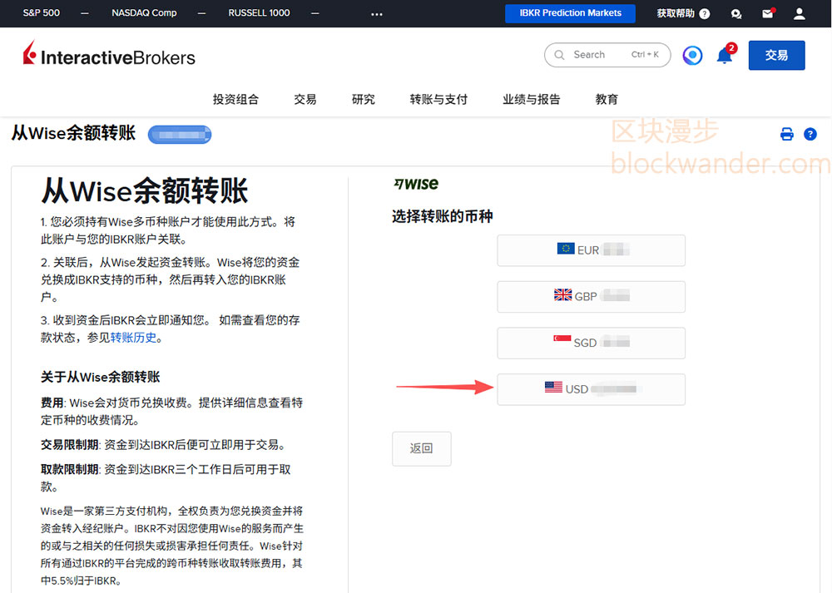Click the Wise logo

416,184
